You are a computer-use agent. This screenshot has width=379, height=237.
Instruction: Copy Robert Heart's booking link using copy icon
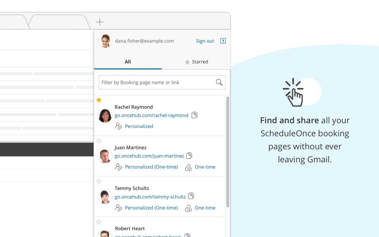(x=187, y=236)
